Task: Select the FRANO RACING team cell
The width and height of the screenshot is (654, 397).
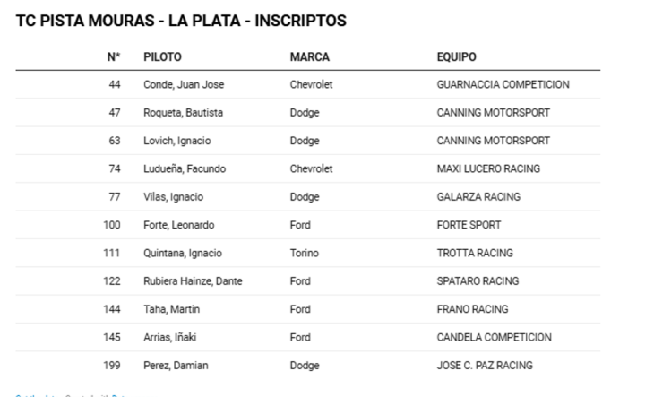Action: [472, 309]
